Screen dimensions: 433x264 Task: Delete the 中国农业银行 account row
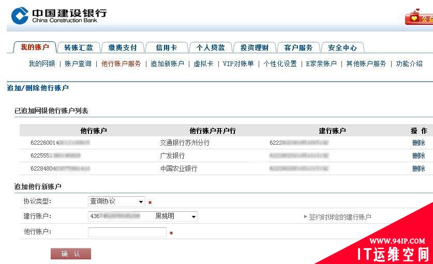pyautogui.click(x=419, y=168)
